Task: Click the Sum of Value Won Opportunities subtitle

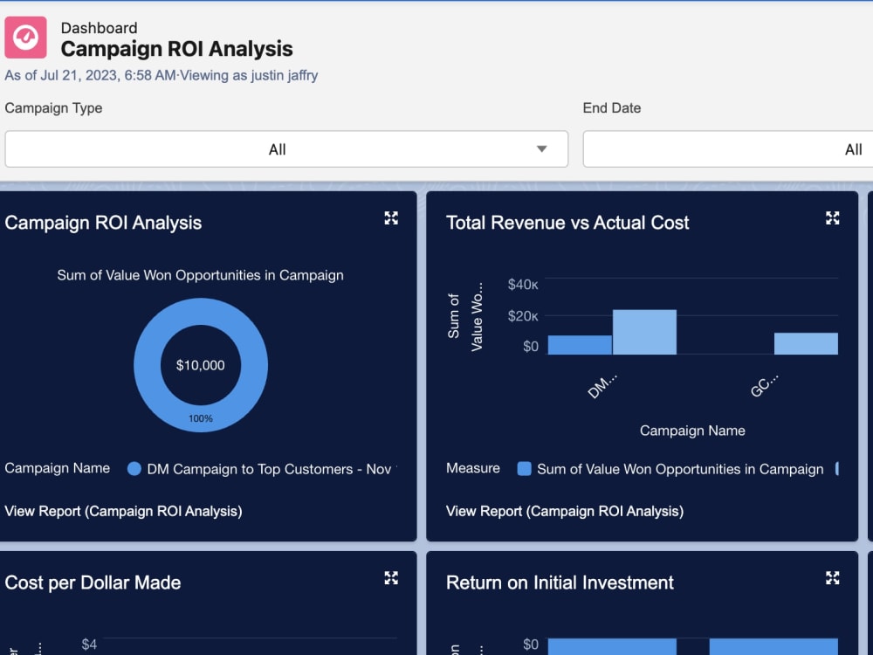Action: [201, 275]
